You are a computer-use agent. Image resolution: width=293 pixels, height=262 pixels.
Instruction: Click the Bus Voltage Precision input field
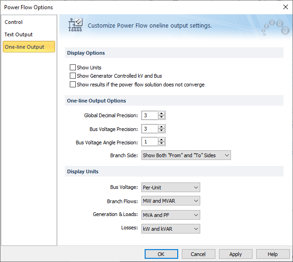click(x=149, y=129)
